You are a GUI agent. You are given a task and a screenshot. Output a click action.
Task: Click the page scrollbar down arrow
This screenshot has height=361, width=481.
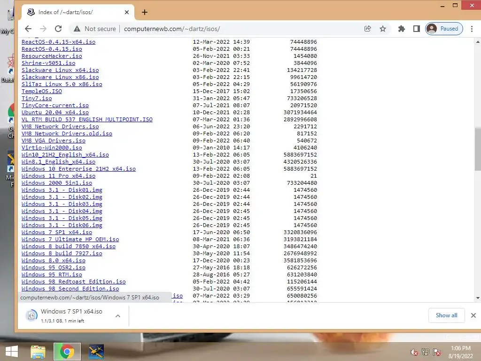[478, 298]
